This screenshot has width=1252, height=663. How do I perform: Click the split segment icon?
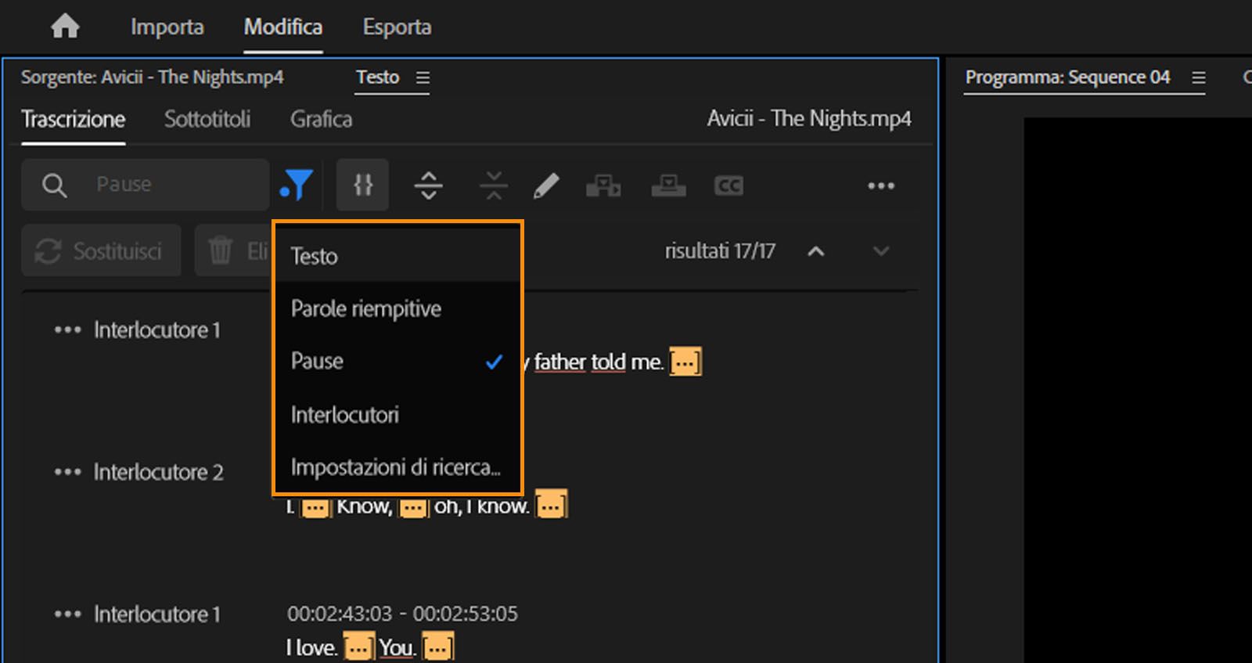(428, 186)
